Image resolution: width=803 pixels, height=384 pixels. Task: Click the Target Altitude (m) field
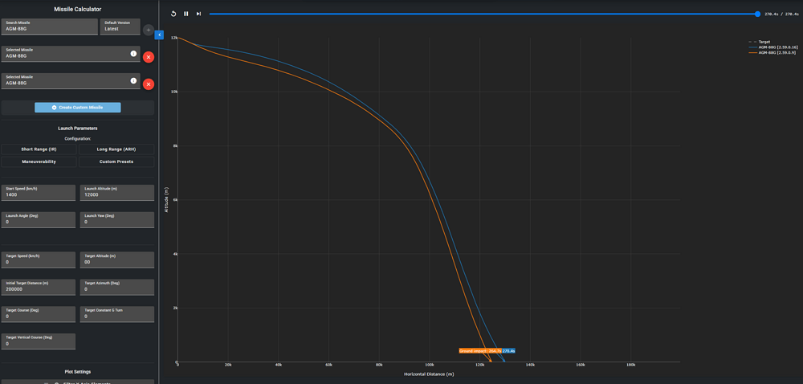[x=116, y=259]
